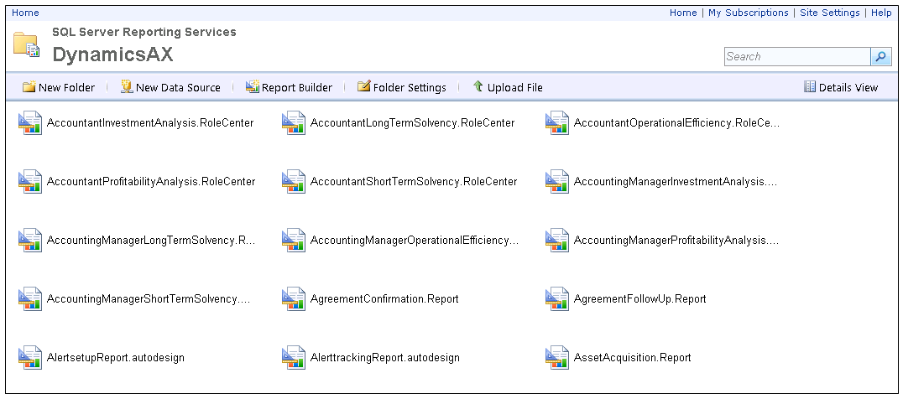The width and height of the screenshot is (903, 399).
Task: Launch Report Builder from the toolbar
Action: pos(289,87)
